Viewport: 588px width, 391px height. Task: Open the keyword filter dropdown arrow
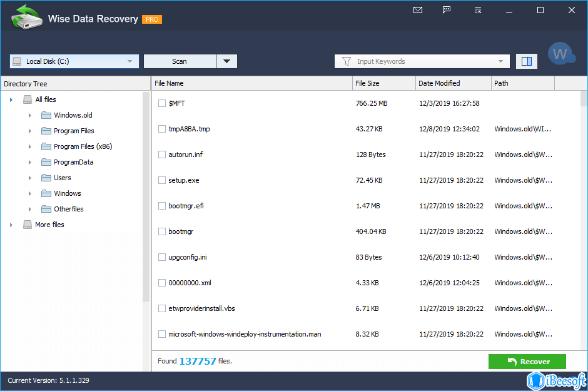[x=500, y=61]
